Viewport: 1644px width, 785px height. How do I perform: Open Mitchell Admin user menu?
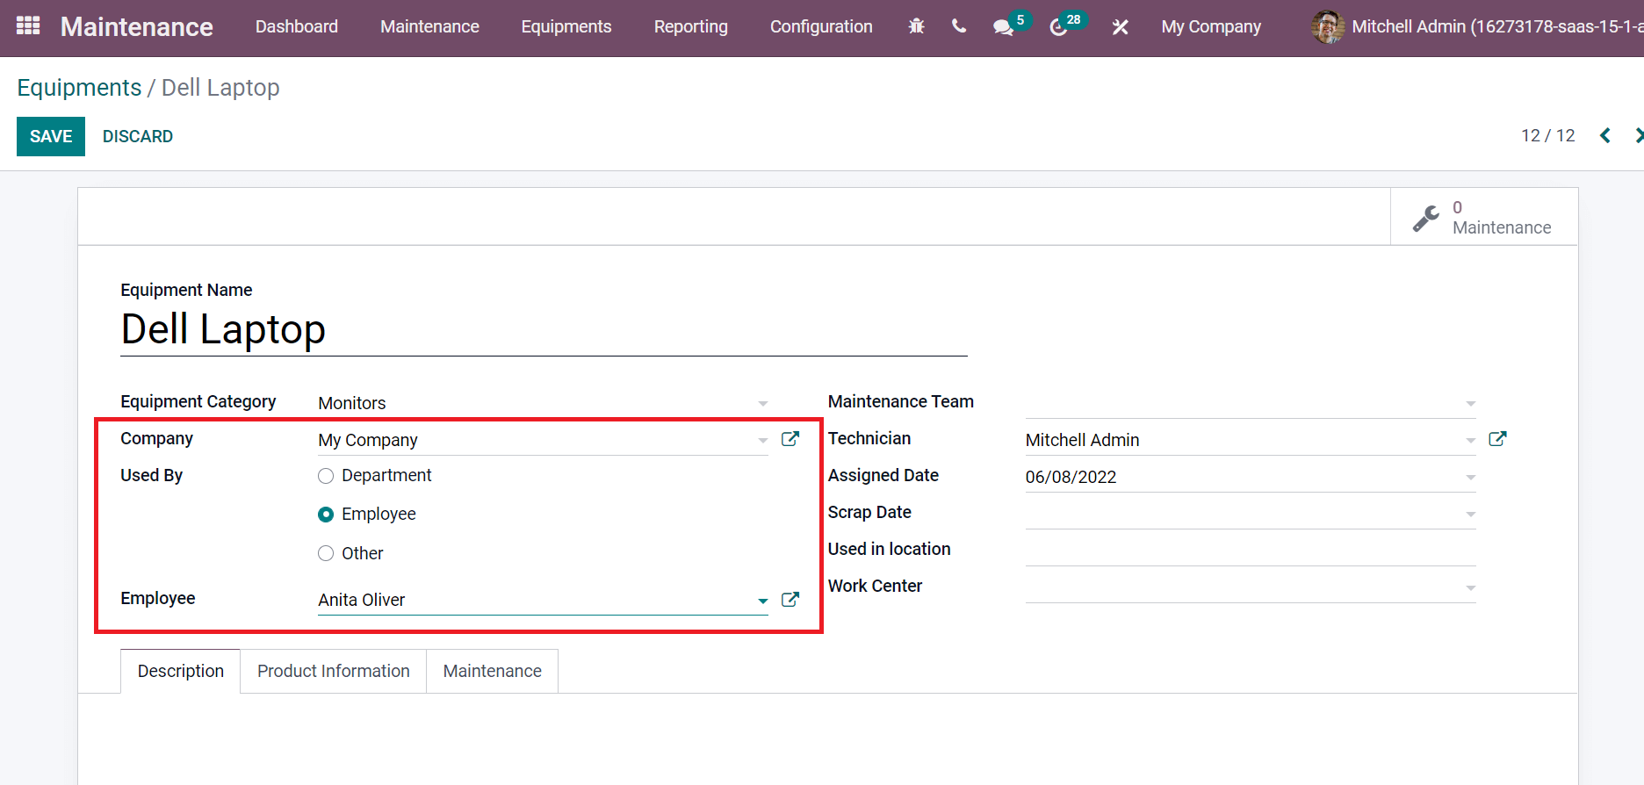pos(1477,27)
